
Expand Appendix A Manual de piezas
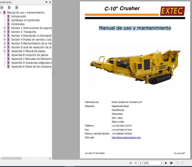tap(4, 51)
